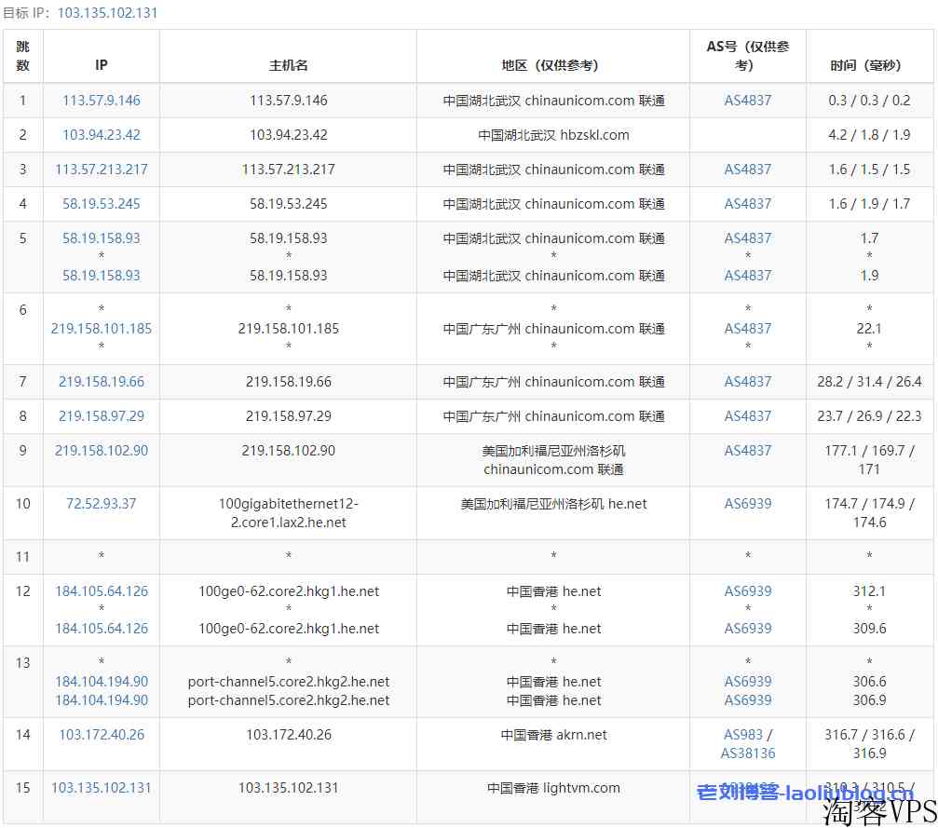Select time value 22.1 in hop 6

click(869, 329)
